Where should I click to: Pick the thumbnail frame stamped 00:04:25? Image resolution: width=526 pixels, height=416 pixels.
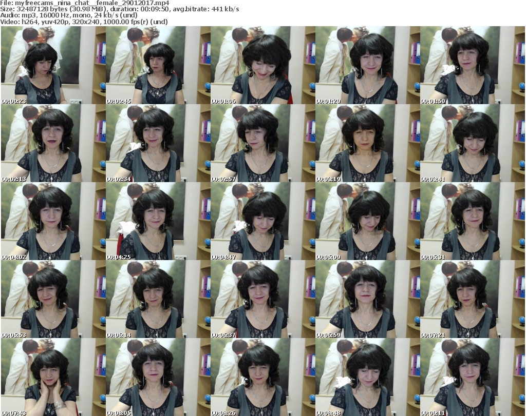(x=158, y=221)
